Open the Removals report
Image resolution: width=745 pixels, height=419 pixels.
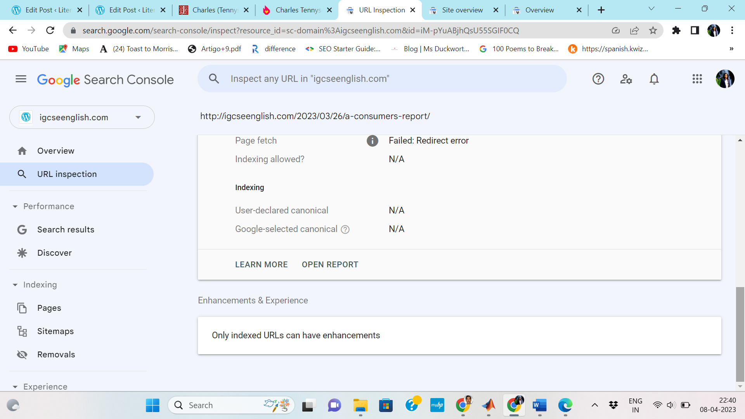(56, 355)
